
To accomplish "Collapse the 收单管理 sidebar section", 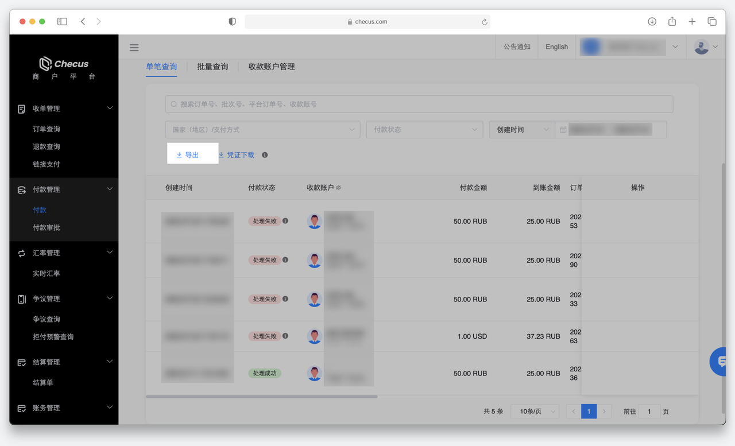I will point(109,108).
